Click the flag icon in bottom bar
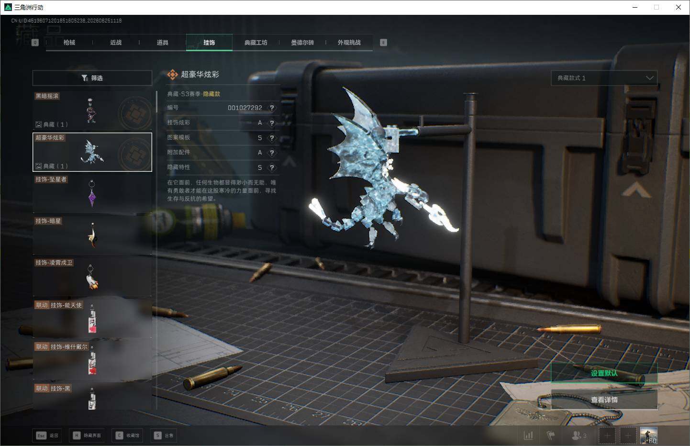This screenshot has width=690, height=446. 550,435
